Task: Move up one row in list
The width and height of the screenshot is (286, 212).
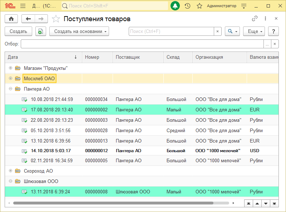Action: point(257,204)
